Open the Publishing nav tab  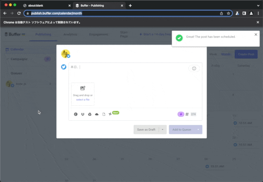43,34
